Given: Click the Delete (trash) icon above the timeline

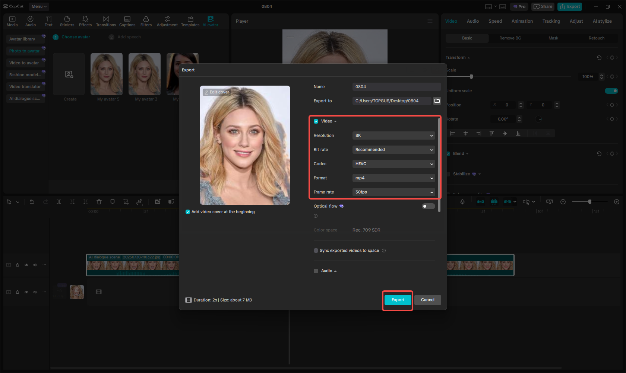Looking at the screenshot, I should tap(99, 202).
